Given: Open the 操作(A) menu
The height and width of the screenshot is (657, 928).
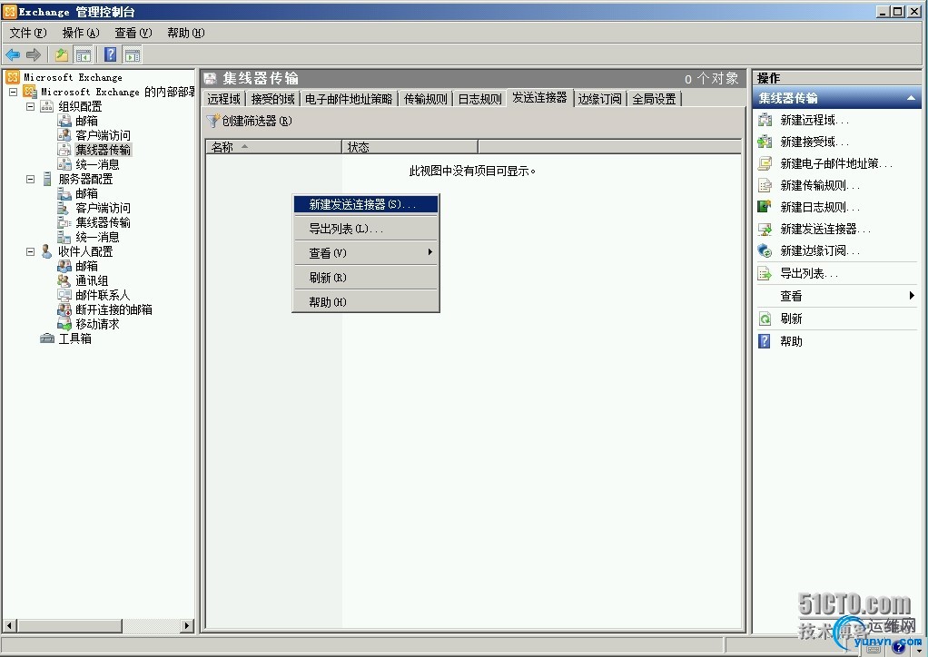Looking at the screenshot, I should (81, 33).
